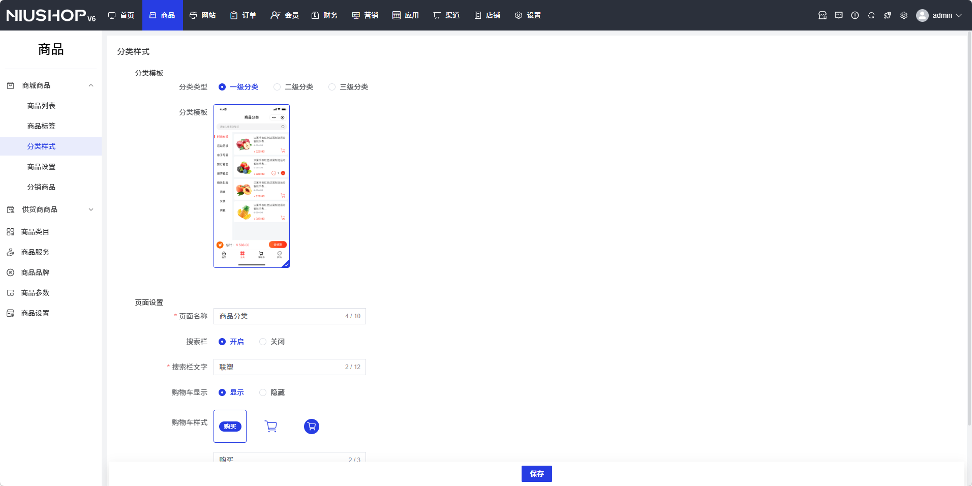This screenshot has width=972, height=486.
Task: Turn off search bar with 关闭
Action: [263, 342]
